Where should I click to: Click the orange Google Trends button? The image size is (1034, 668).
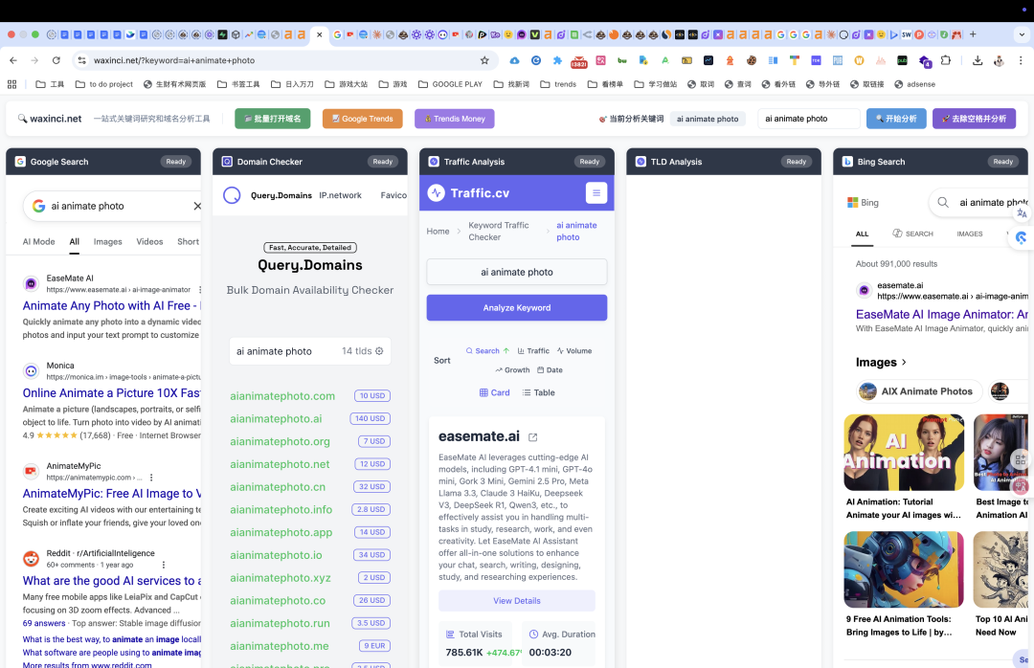pyautogui.click(x=362, y=119)
